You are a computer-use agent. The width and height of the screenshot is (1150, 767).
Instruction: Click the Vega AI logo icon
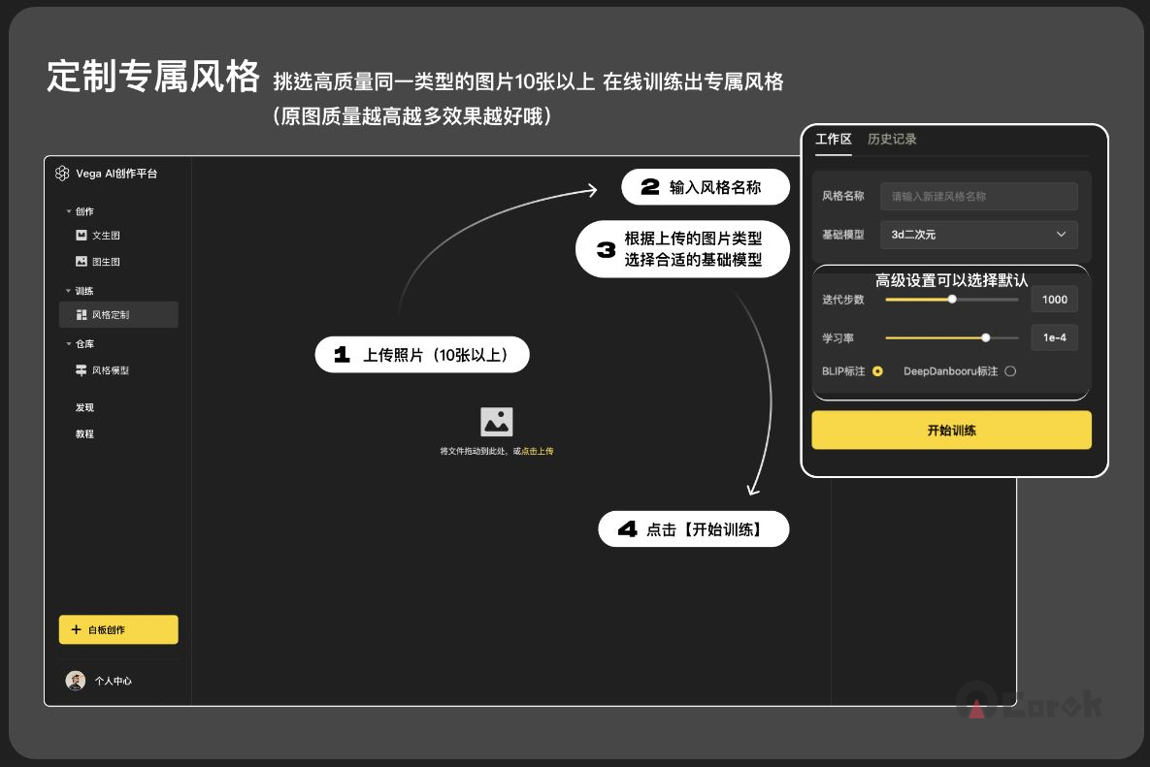62,174
